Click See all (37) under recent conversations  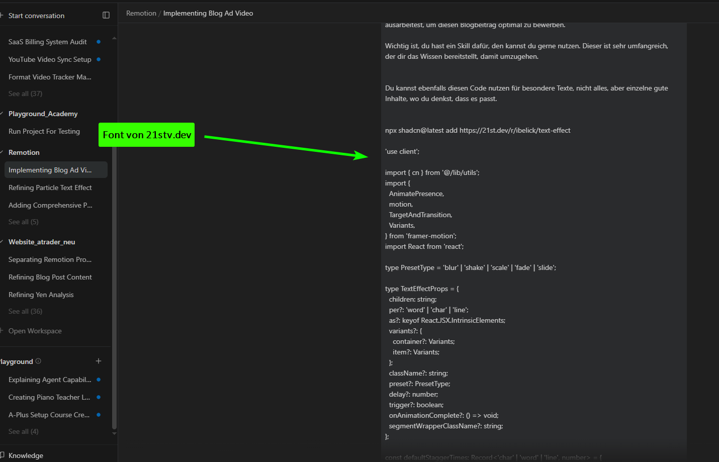coord(25,94)
